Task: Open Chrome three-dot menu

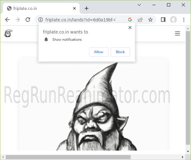Action: tap(184, 20)
